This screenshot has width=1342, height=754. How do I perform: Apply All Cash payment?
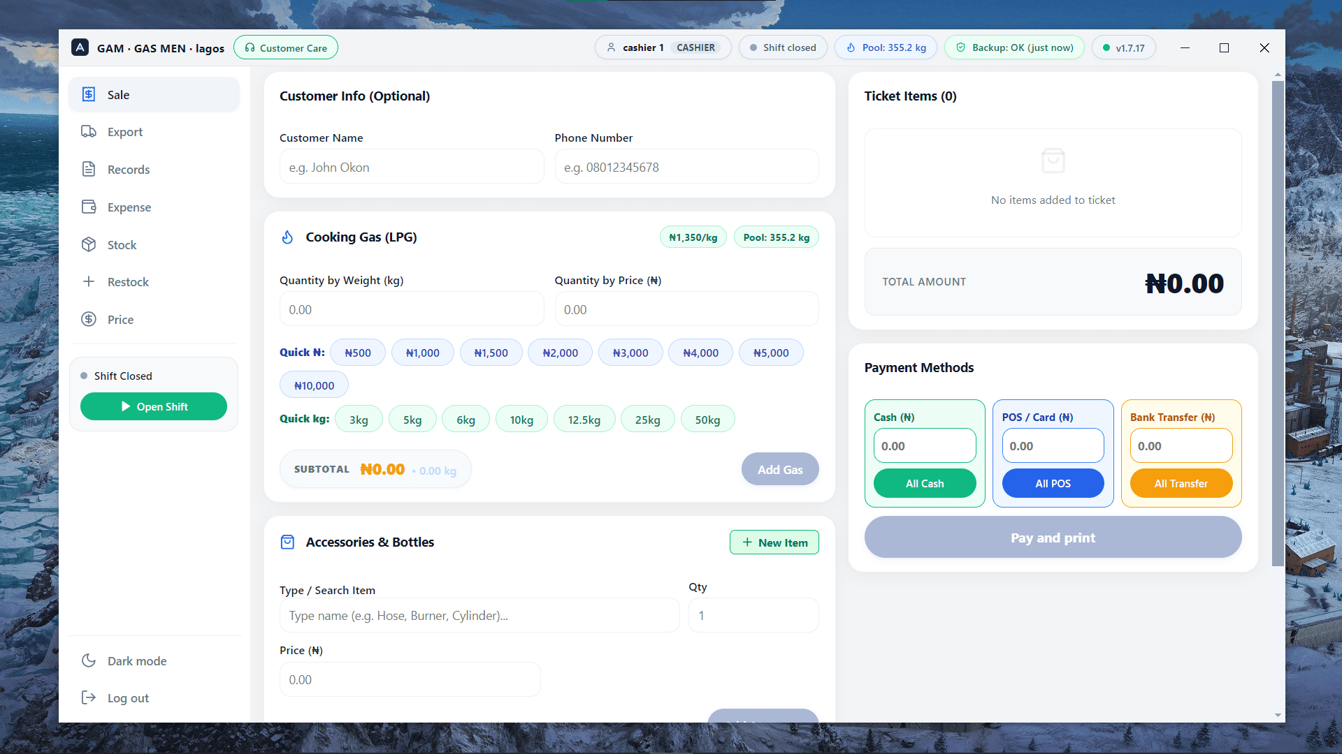click(x=925, y=483)
